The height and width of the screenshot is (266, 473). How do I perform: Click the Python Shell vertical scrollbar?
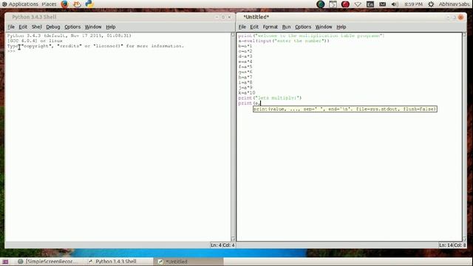(x=233, y=137)
